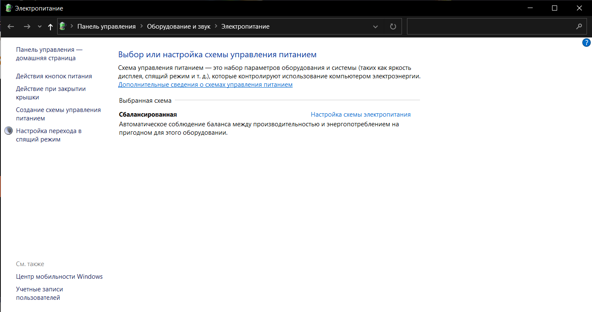Screen dimensions: 592x312
Task: Open Оборудование и звук breadcrumb
Action: pos(179,26)
